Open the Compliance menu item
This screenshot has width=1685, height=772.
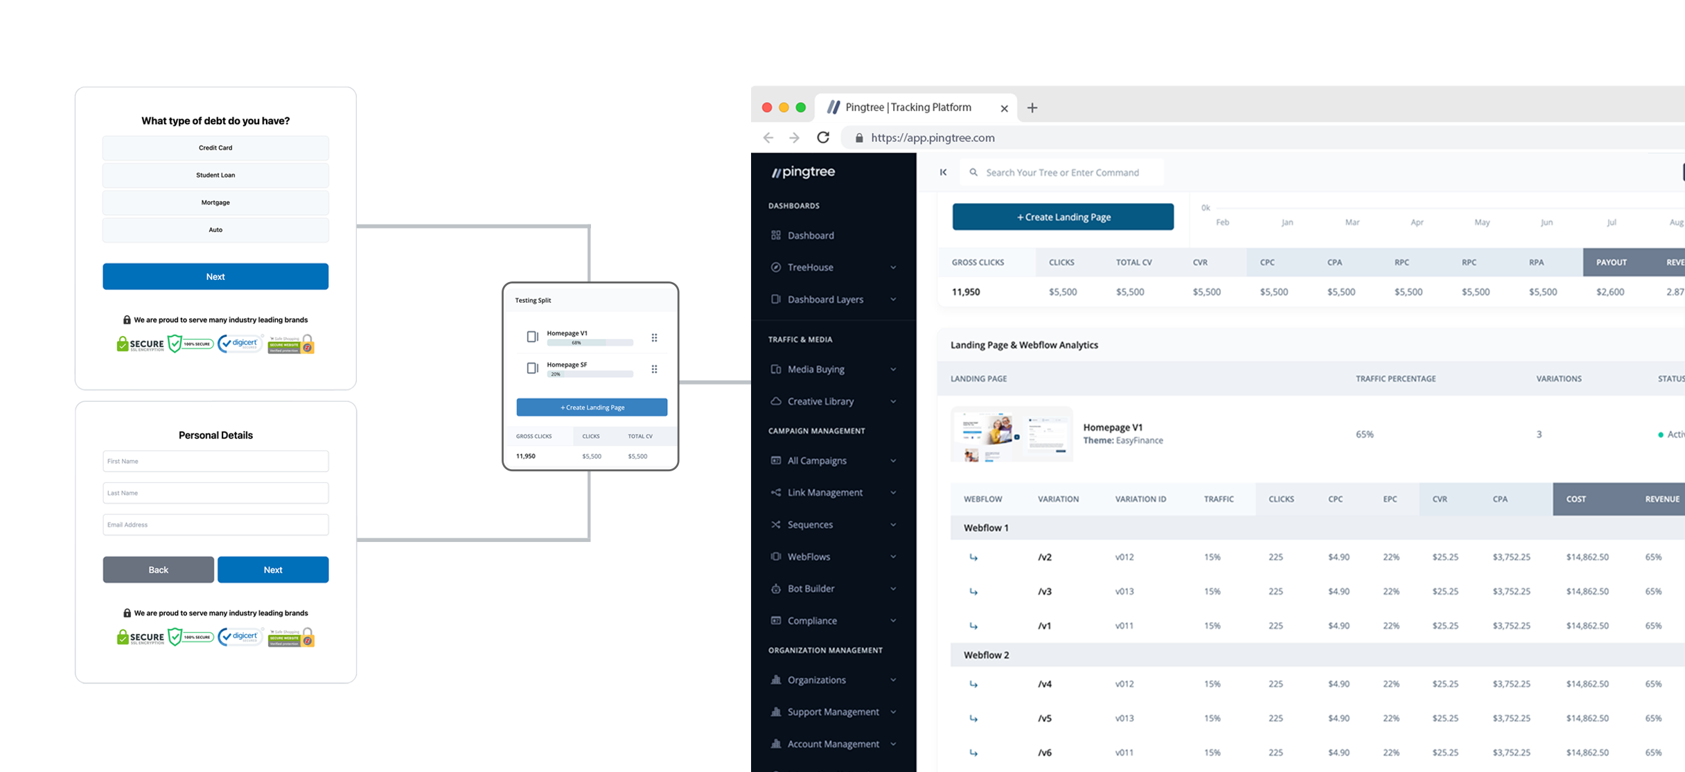pos(812,621)
